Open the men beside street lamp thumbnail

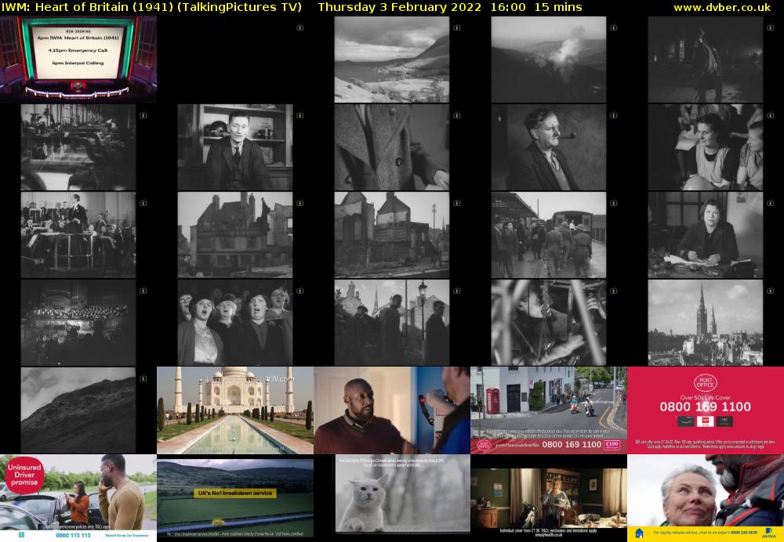[x=391, y=322]
